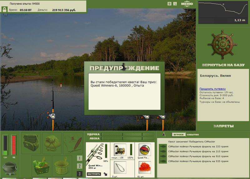Click the rod durability 98% indicator
Image resolution: width=250 pixels, height=179 pixels.
[x=106, y=161]
